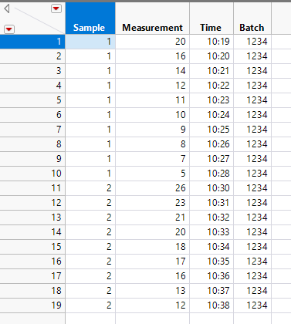Screen dimensions: 291x324
Task: Select row number 15
Action: coord(32,247)
